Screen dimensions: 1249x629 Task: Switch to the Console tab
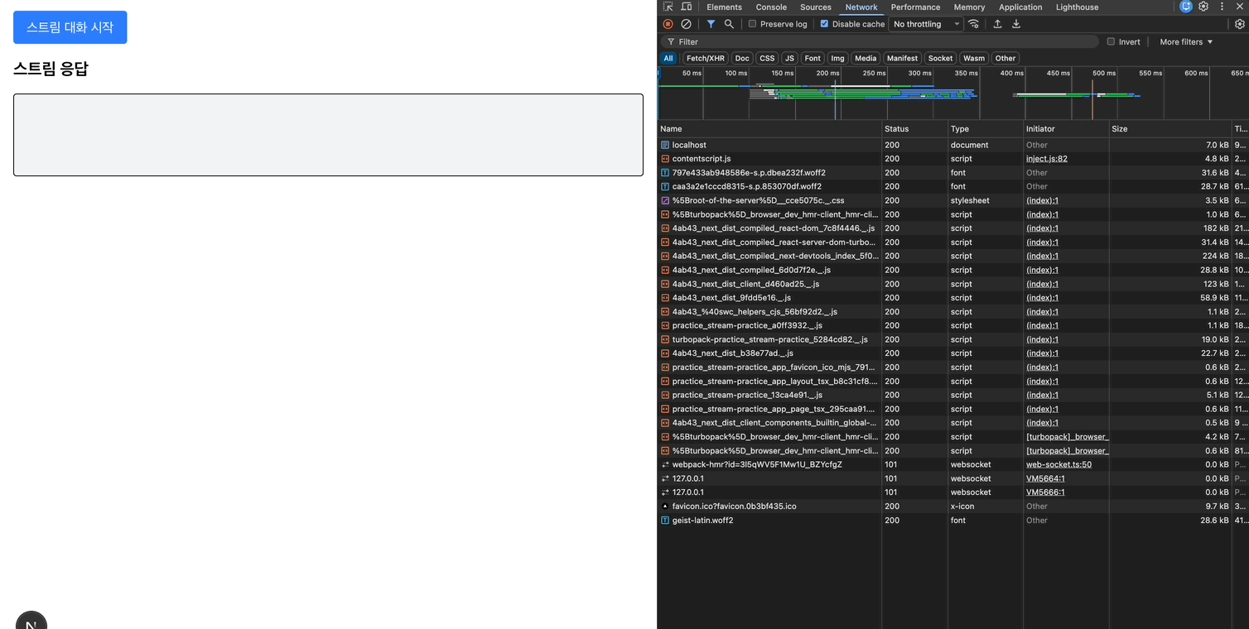click(x=771, y=7)
